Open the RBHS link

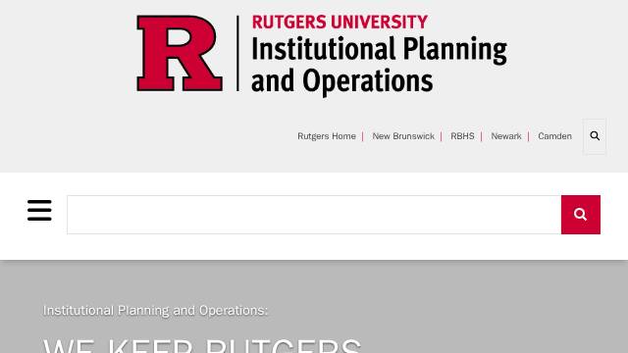[x=462, y=136]
